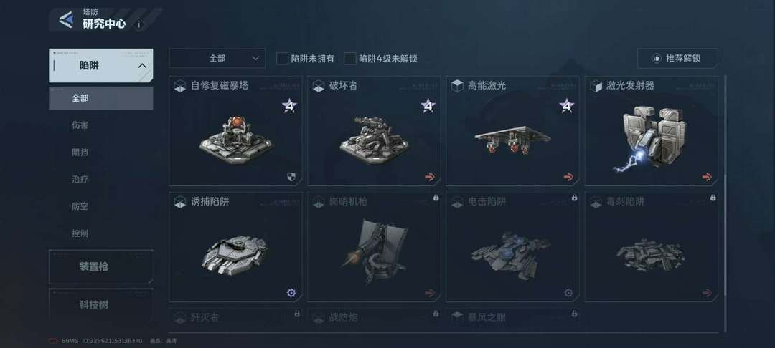The width and height of the screenshot is (775, 348).
Task: Click the vertical scrollbar beside trap grid
Action: point(725,203)
